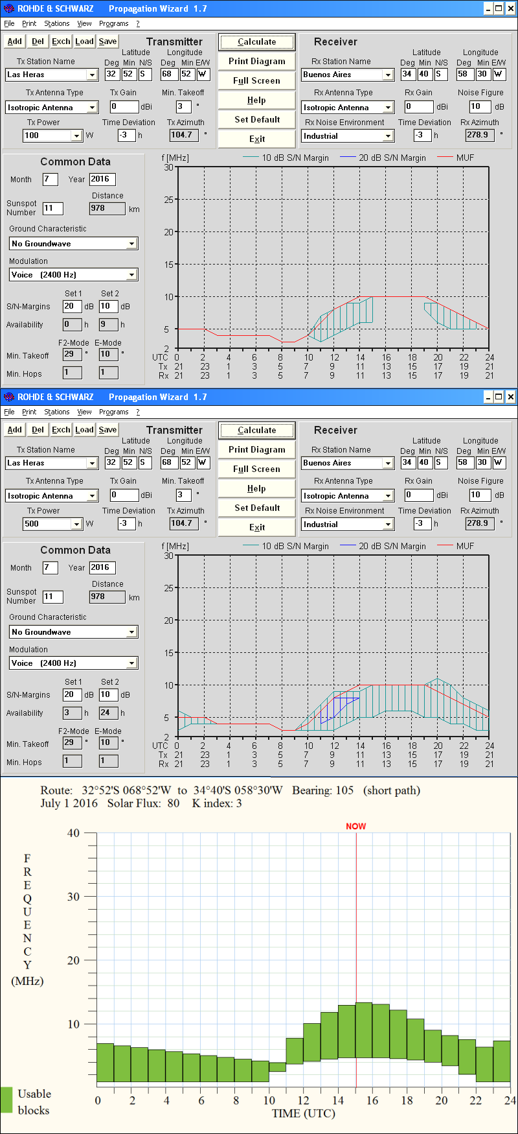Viewport: 518px width, 1134px height.
Task: Click Save button in upper window
Action: [107, 41]
